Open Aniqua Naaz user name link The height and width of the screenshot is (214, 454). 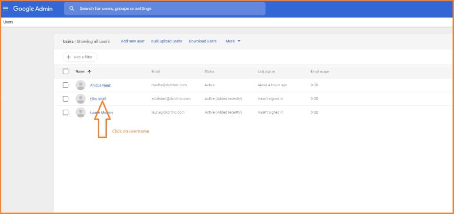pos(100,85)
